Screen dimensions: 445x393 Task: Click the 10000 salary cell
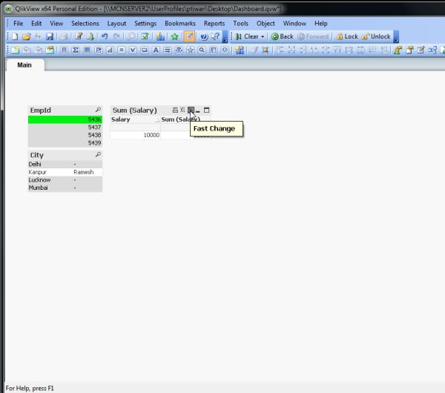point(135,135)
